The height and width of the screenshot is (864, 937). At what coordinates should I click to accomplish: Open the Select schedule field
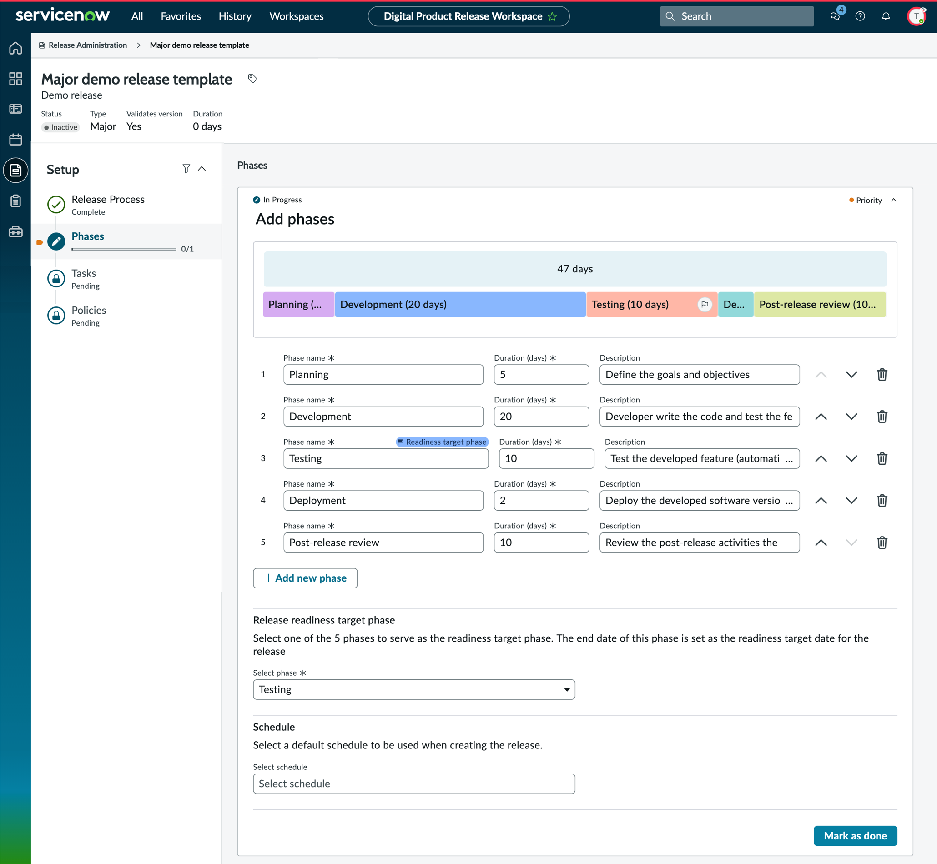[x=414, y=784]
